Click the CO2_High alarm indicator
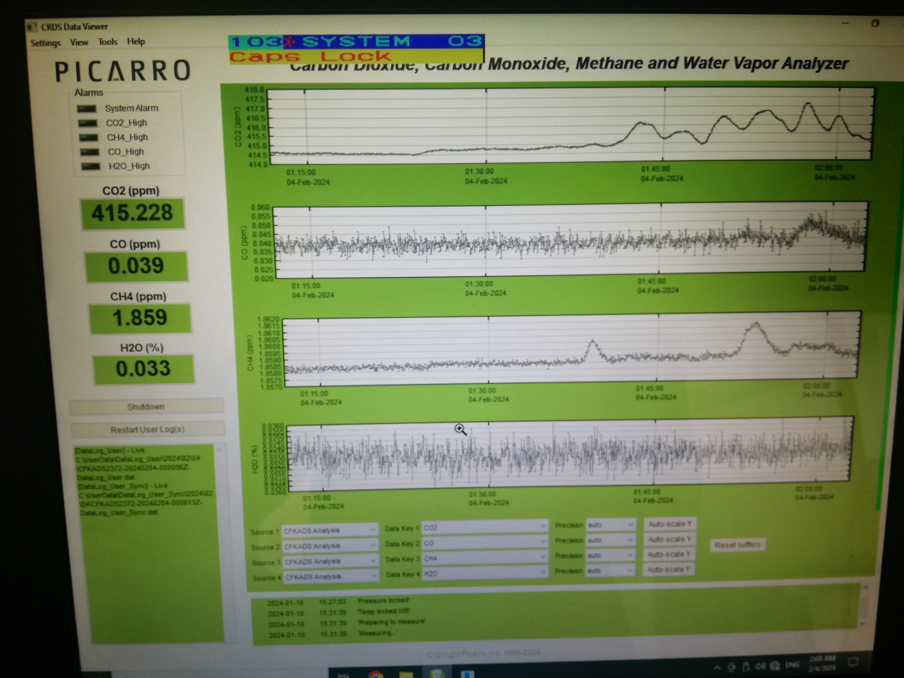 pos(87,123)
